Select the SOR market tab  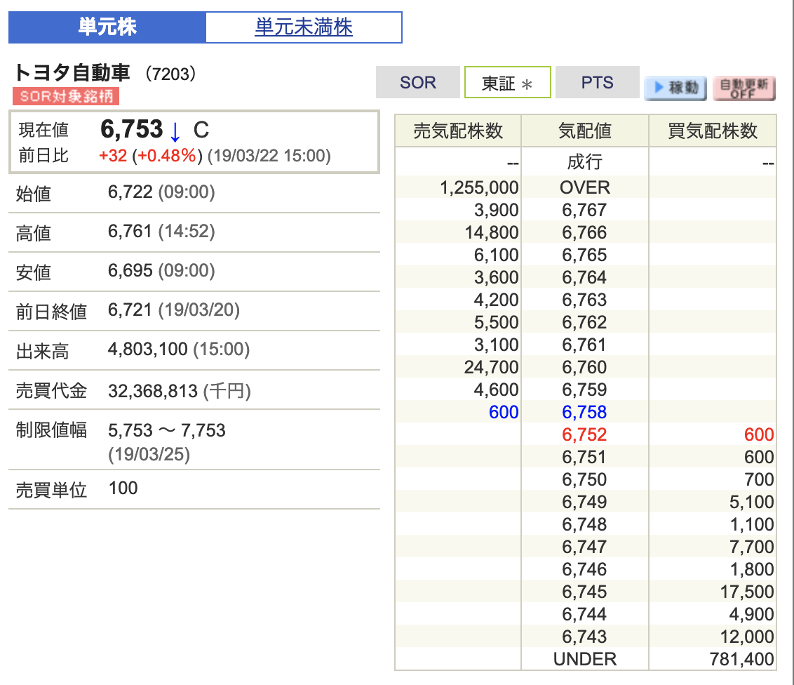(418, 82)
